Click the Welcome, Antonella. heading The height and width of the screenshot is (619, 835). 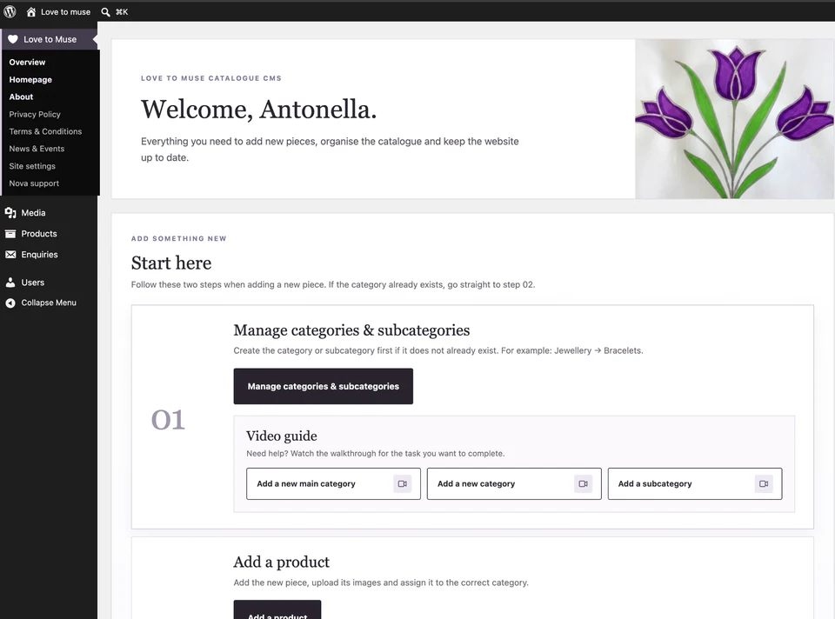click(259, 110)
